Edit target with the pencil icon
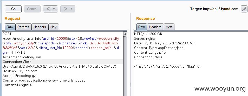Screen dimensions: 248x96 coord(244,9)
